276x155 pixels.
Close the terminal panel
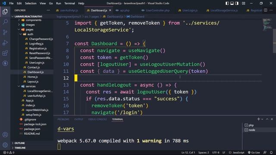272,119
